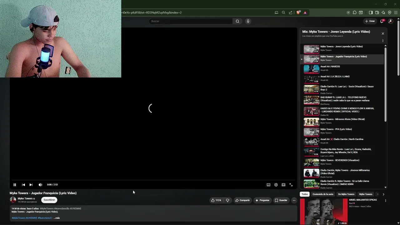
Task: Toggle subtitles on the player
Action: click(x=268, y=185)
